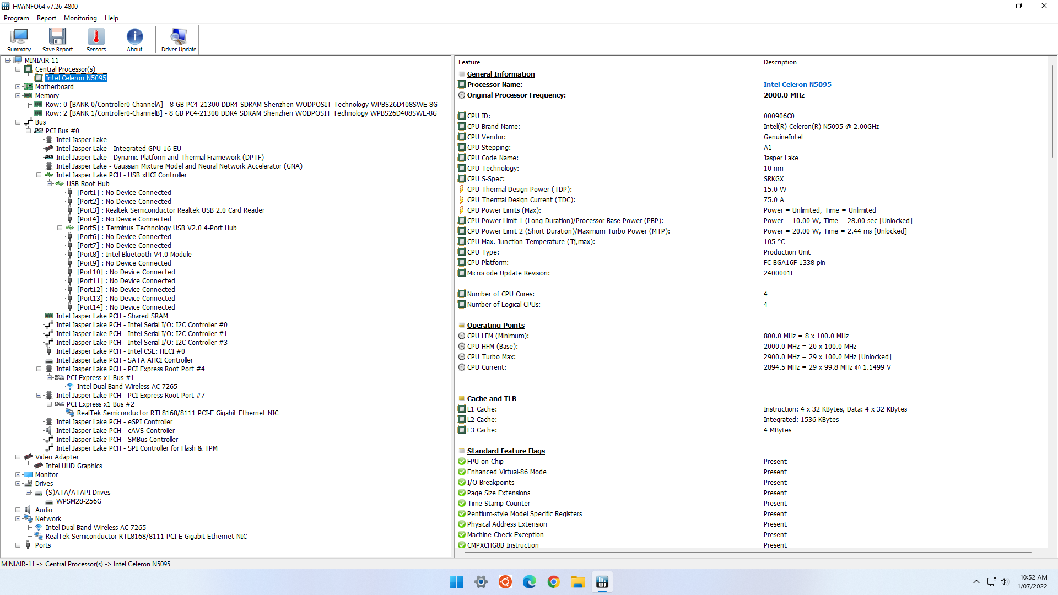Select the CPU Thermal Design Power row
The image size is (1058, 595).
click(x=751, y=190)
